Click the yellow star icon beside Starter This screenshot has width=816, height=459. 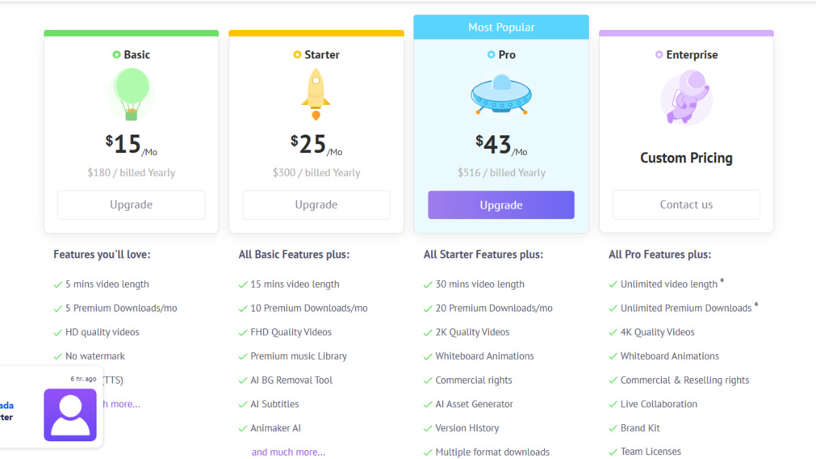[297, 54]
